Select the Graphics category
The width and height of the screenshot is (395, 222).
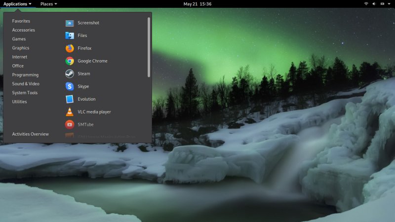coord(21,48)
